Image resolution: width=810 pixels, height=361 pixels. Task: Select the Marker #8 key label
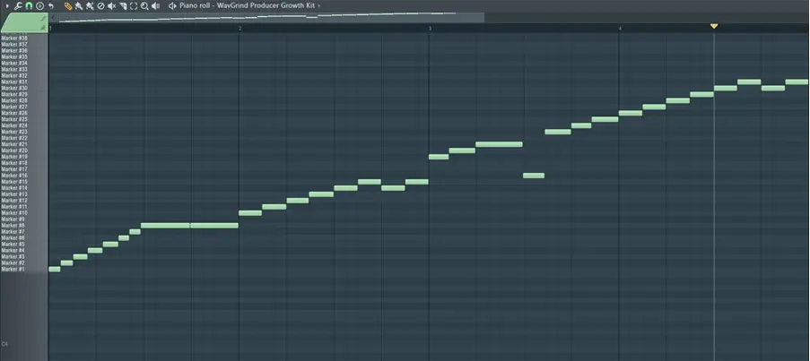click(13, 226)
